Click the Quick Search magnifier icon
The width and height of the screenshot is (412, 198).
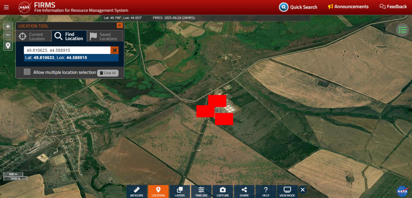(284, 7)
